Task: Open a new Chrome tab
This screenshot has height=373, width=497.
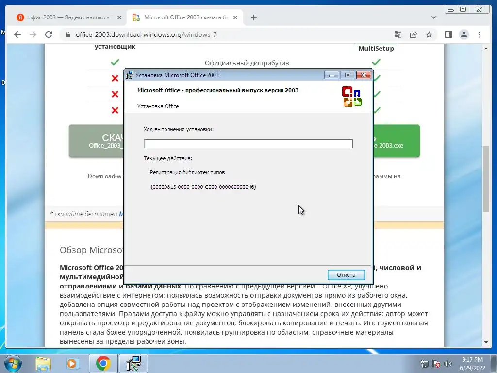Action: (253, 17)
